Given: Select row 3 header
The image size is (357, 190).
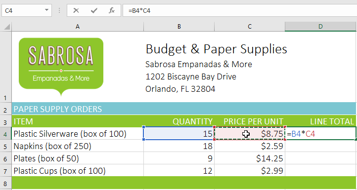Looking at the screenshot, I should (6, 121).
